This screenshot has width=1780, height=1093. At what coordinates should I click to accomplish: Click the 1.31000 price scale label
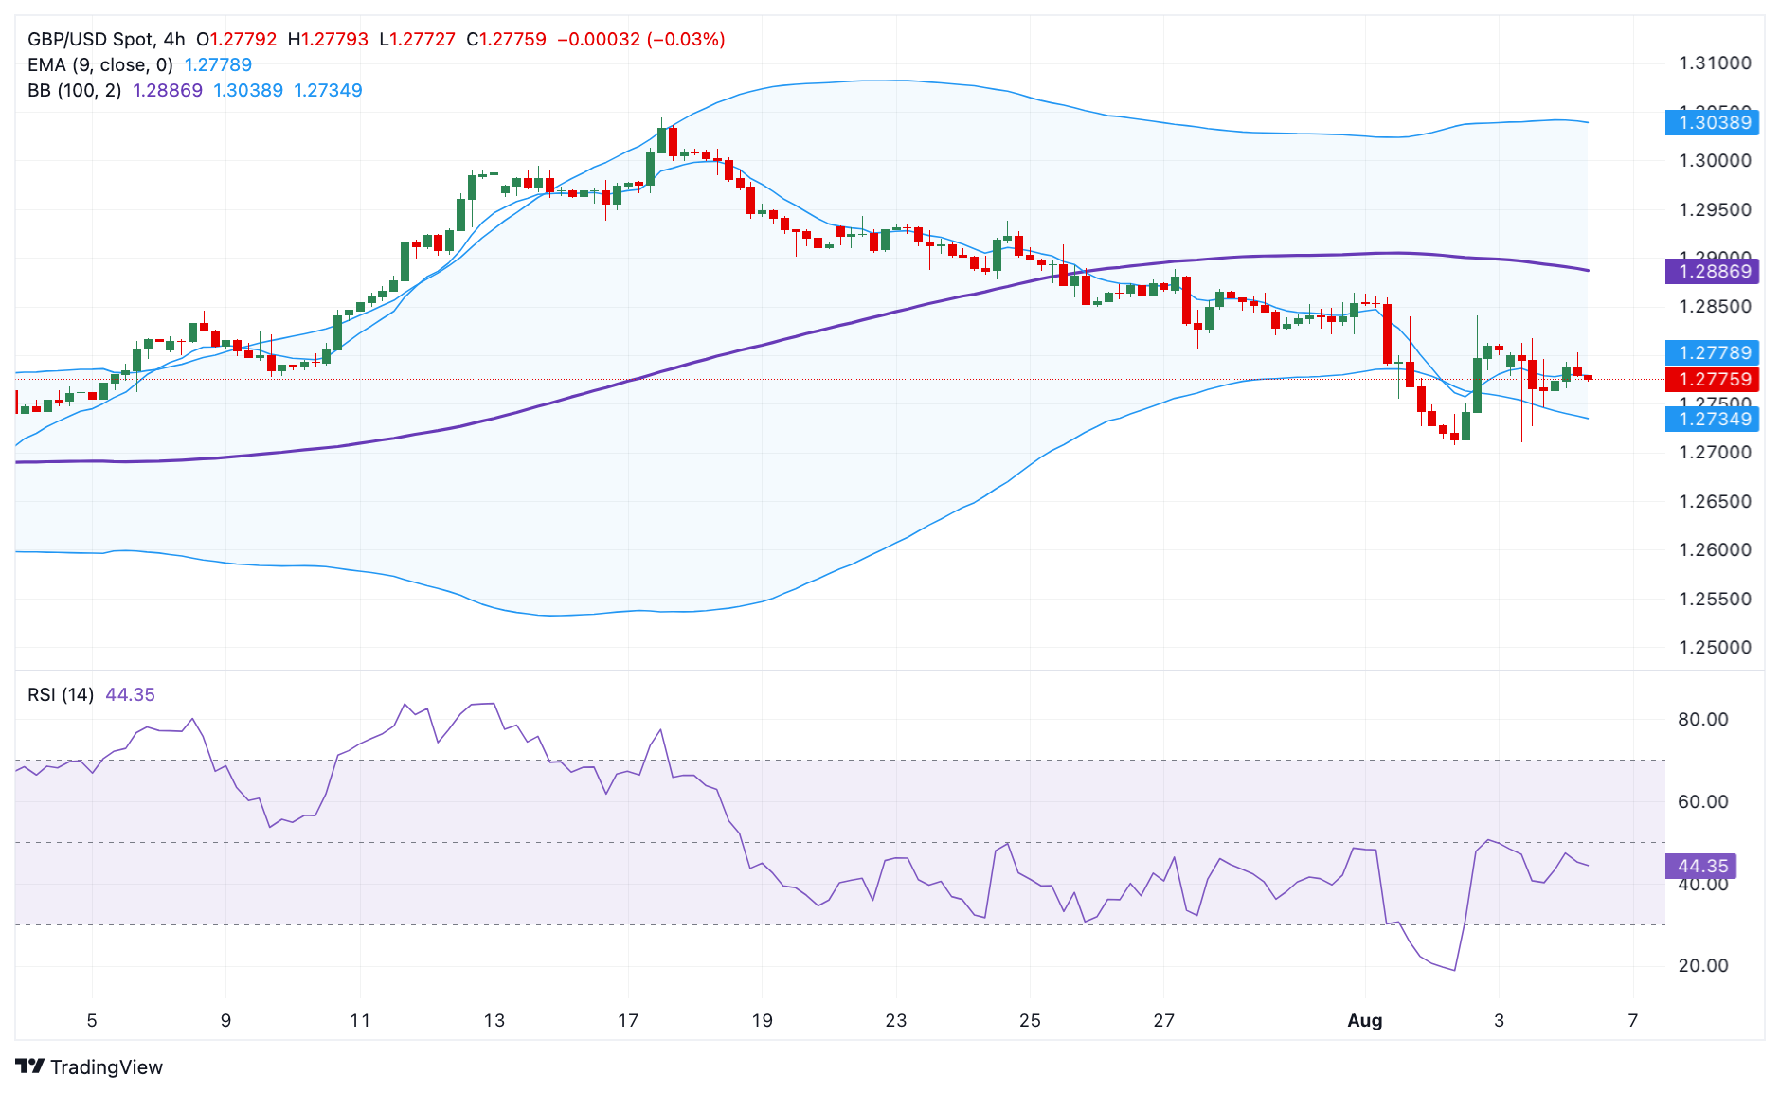[1715, 63]
